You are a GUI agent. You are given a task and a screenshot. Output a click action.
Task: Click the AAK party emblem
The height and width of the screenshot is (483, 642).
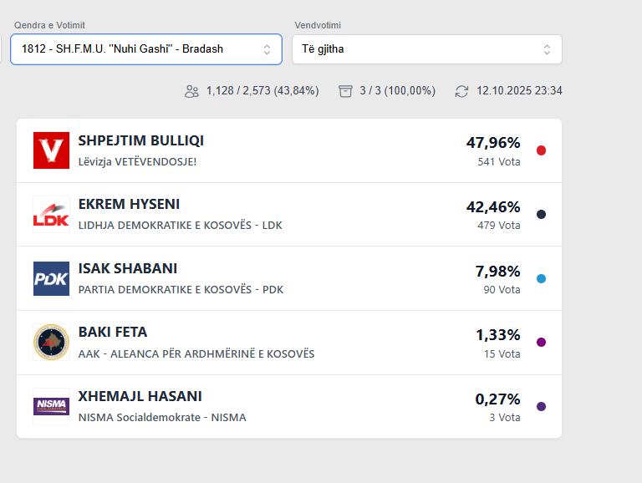coord(51,343)
